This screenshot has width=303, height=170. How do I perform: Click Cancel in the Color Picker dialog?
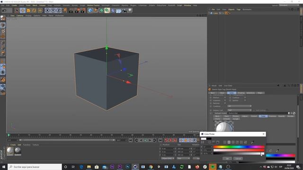[238, 159]
